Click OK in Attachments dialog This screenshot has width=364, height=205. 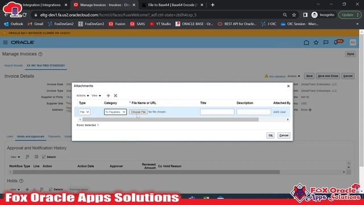[x=271, y=136]
